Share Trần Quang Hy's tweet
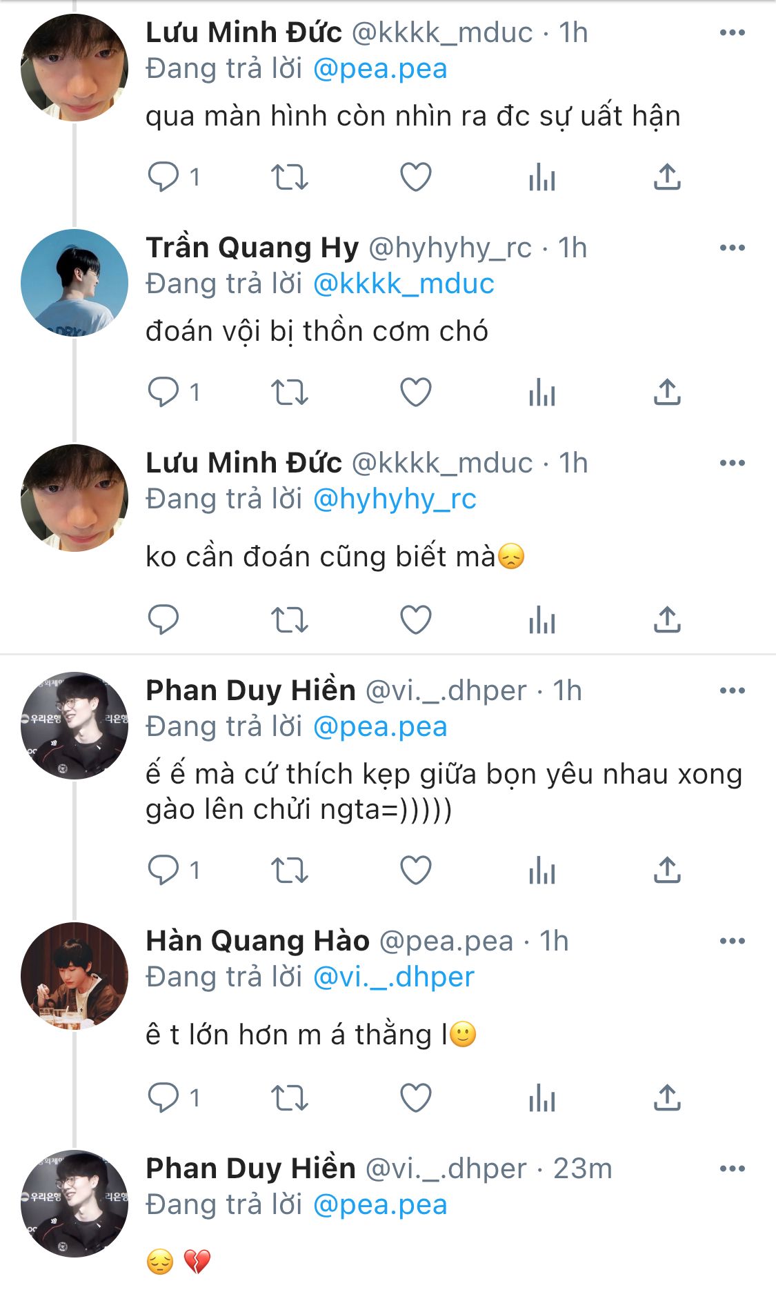 click(667, 392)
